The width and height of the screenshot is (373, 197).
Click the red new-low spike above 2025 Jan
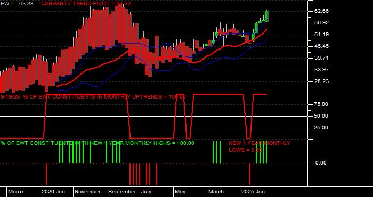[x=250, y=174]
